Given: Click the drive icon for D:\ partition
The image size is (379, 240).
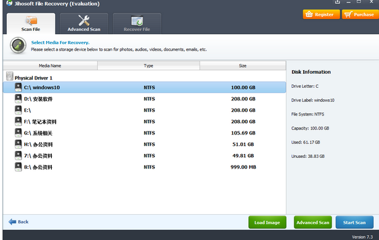Looking at the screenshot, I should (x=18, y=99).
